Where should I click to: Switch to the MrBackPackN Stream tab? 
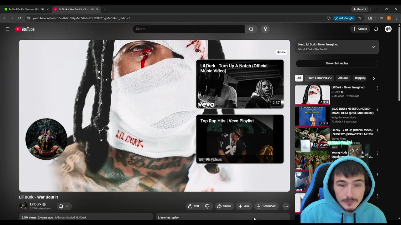click(x=23, y=9)
